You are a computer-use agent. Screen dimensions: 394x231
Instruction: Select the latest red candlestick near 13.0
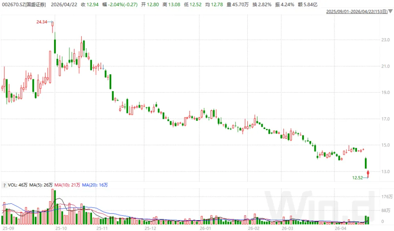pyautogui.click(x=368, y=173)
